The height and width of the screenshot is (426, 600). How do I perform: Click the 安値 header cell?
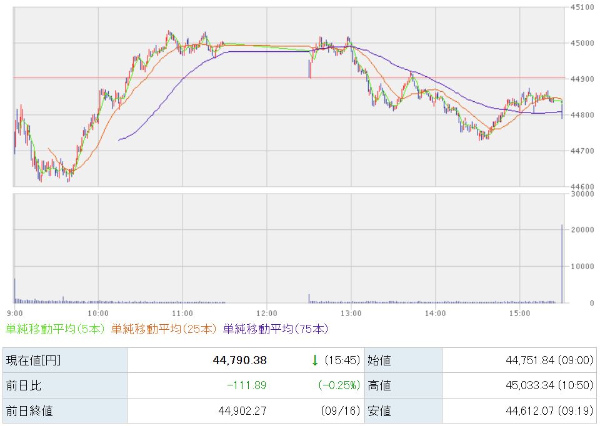point(403,411)
